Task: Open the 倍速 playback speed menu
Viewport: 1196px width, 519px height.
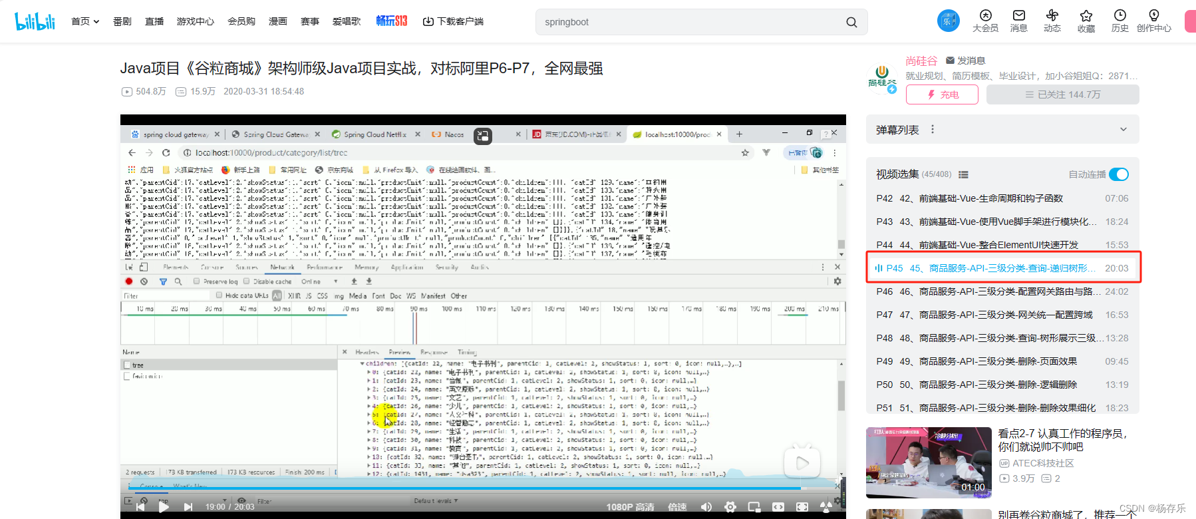Action: (x=677, y=507)
